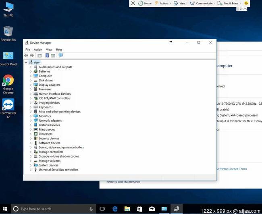This screenshot has width=262, height=214.
Task: Open the Control Panel desktop icon
Action: pyautogui.click(x=8, y=58)
